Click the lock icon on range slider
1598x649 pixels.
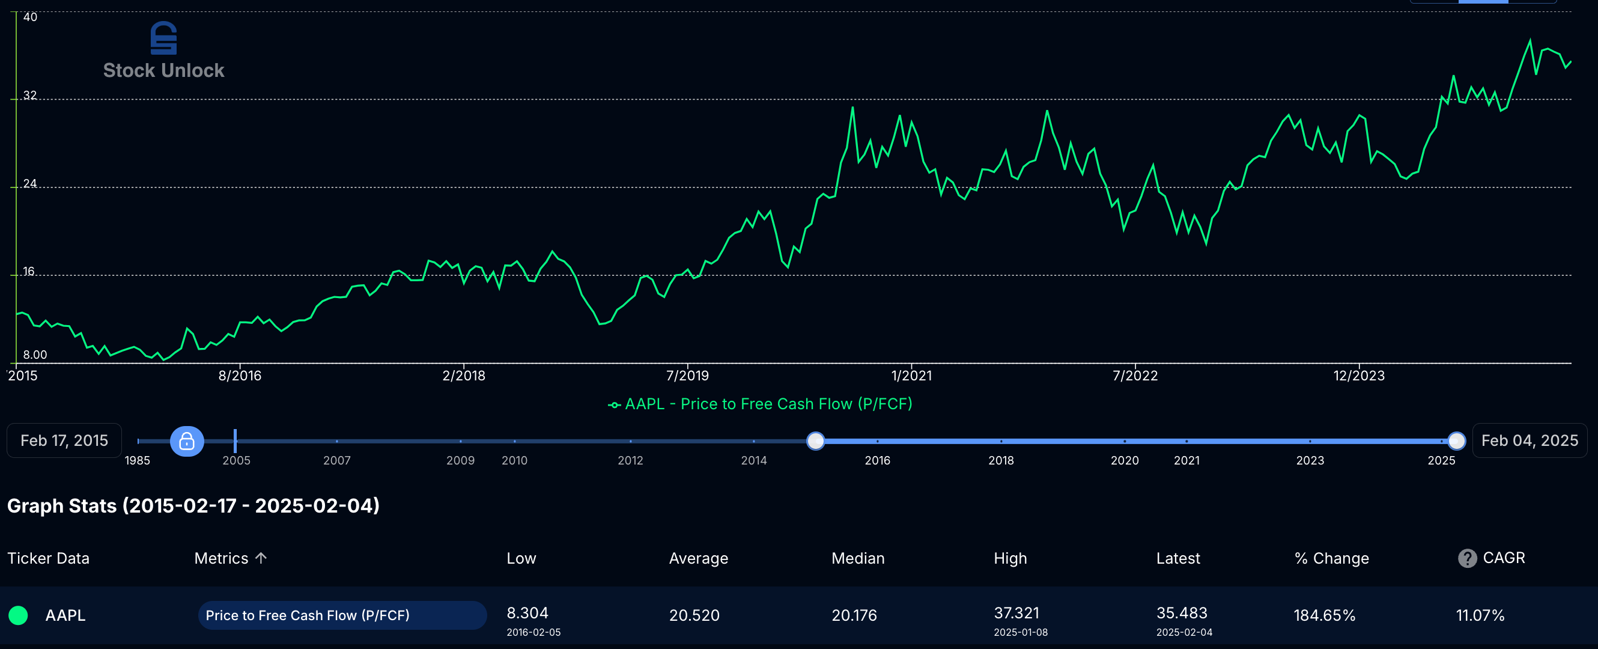tap(187, 441)
